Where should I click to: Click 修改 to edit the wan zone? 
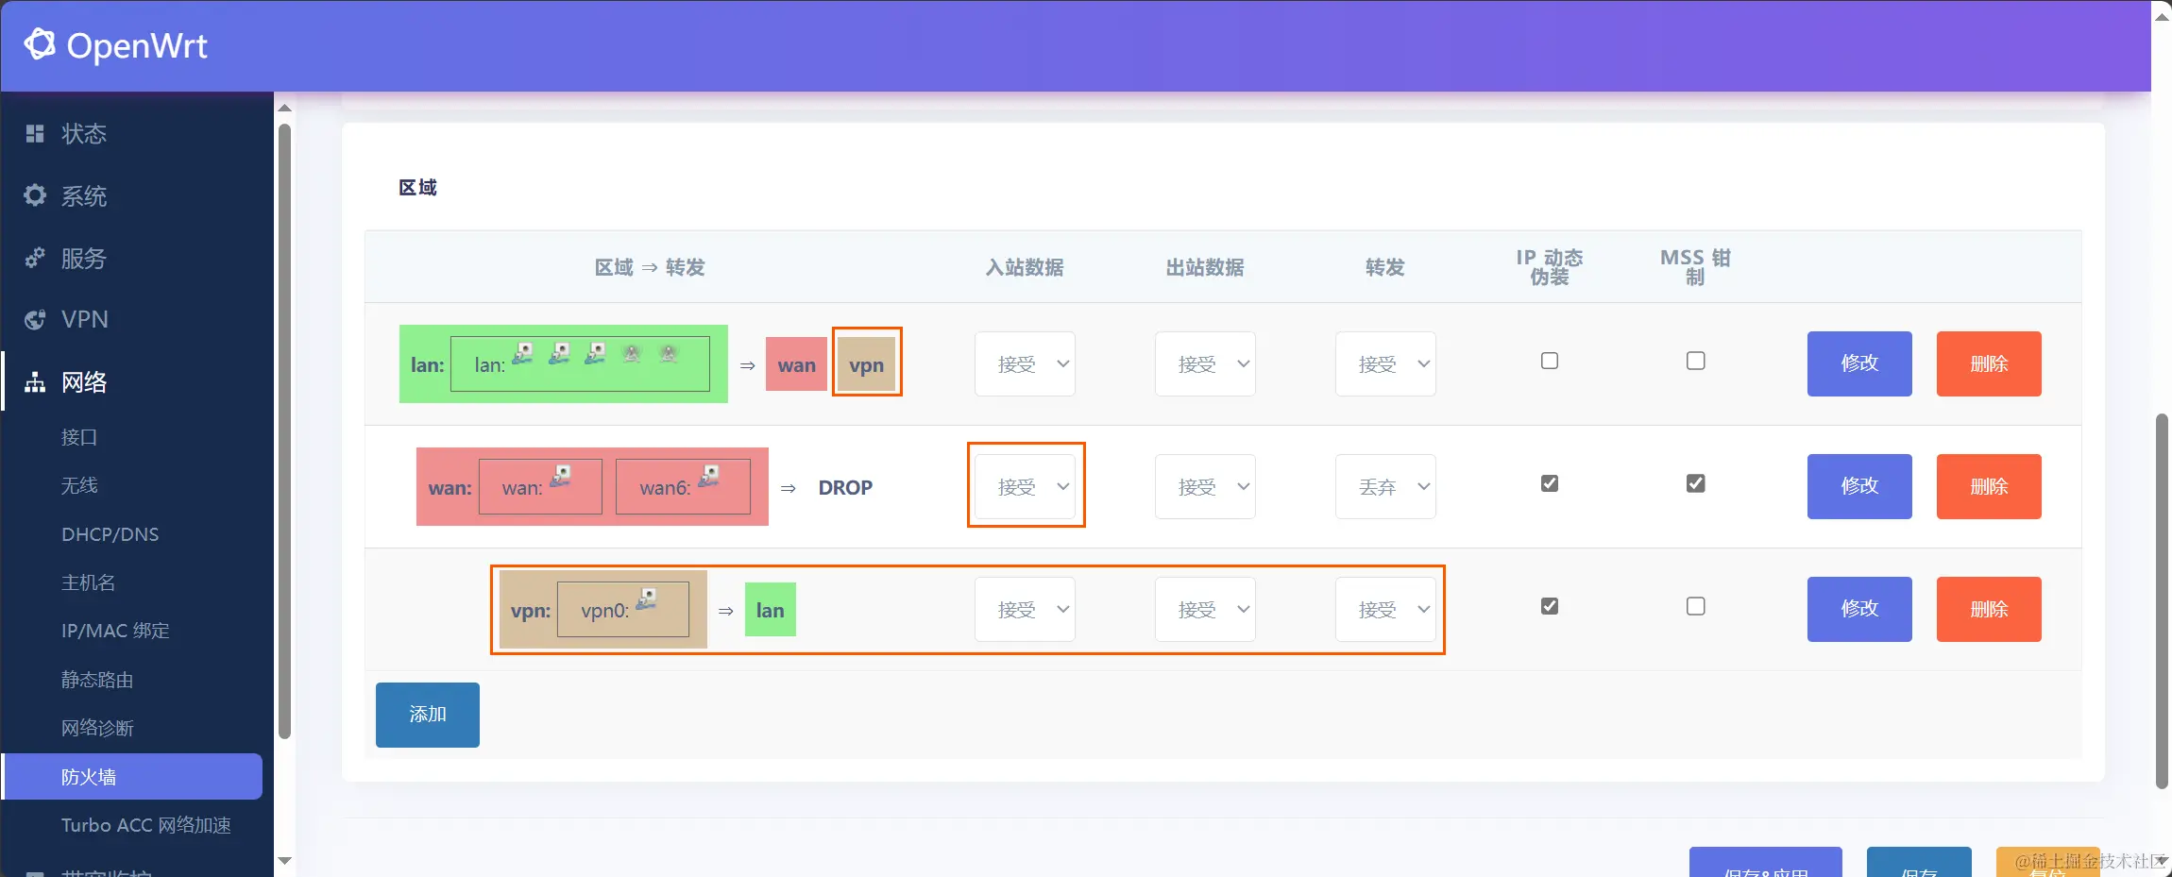pyautogui.click(x=1858, y=486)
